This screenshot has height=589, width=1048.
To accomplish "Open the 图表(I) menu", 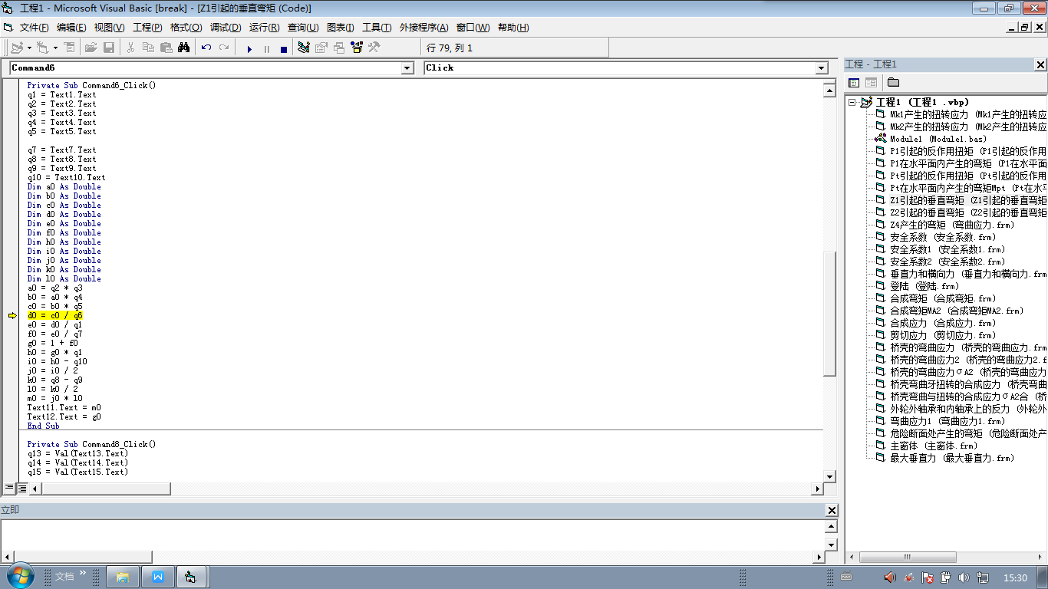I will 340,28.
